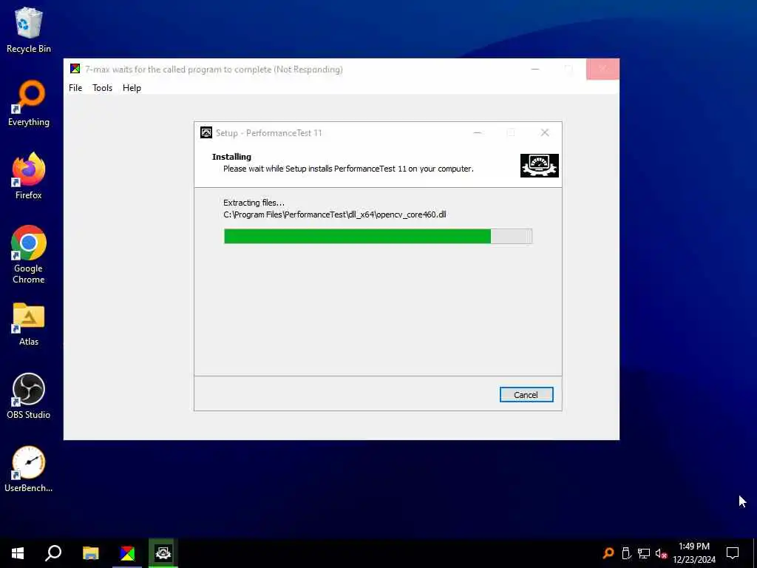Open taskbar search magnifier
This screenshot has height=568, width=757.
point(53,553)
